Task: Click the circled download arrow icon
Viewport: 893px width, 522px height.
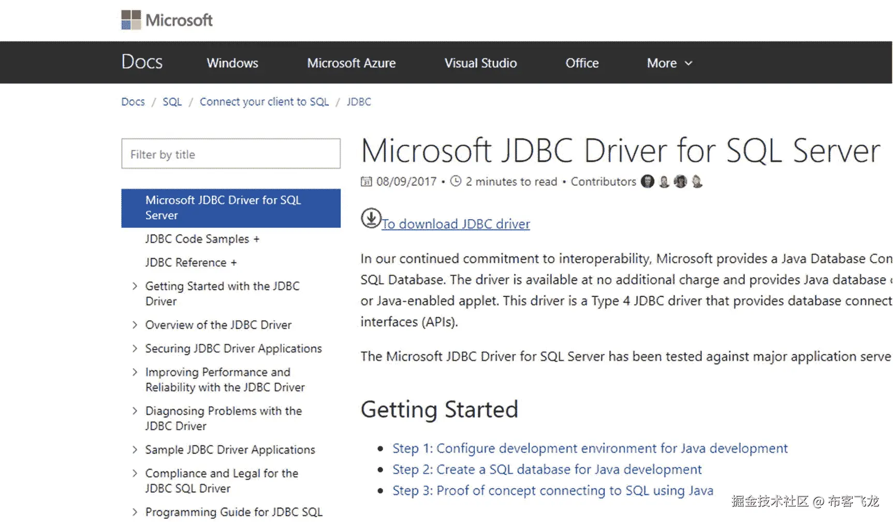Action: [x=371, y=218]
